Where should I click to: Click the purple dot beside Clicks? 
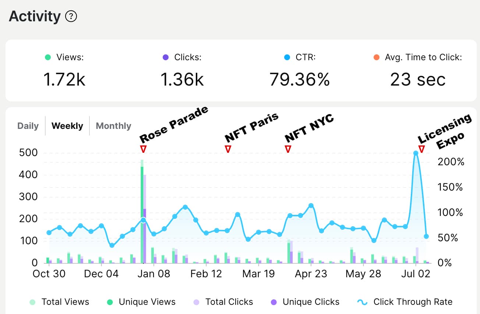click(x=166, y=57)
